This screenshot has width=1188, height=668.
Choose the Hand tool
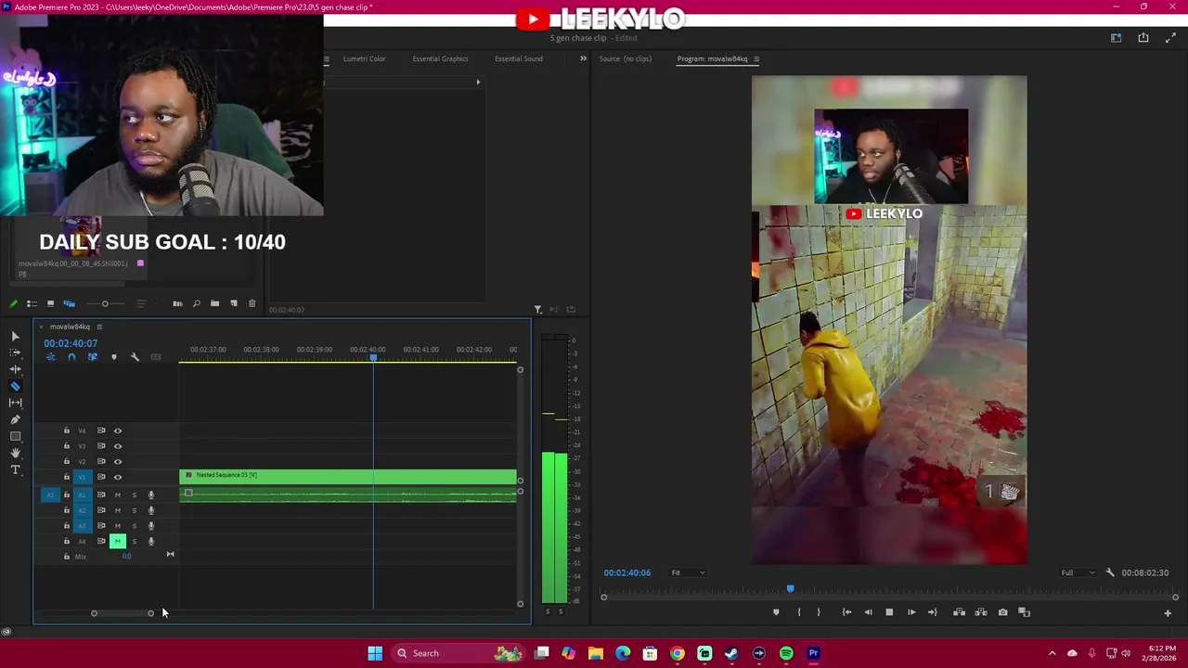(15, 453)
